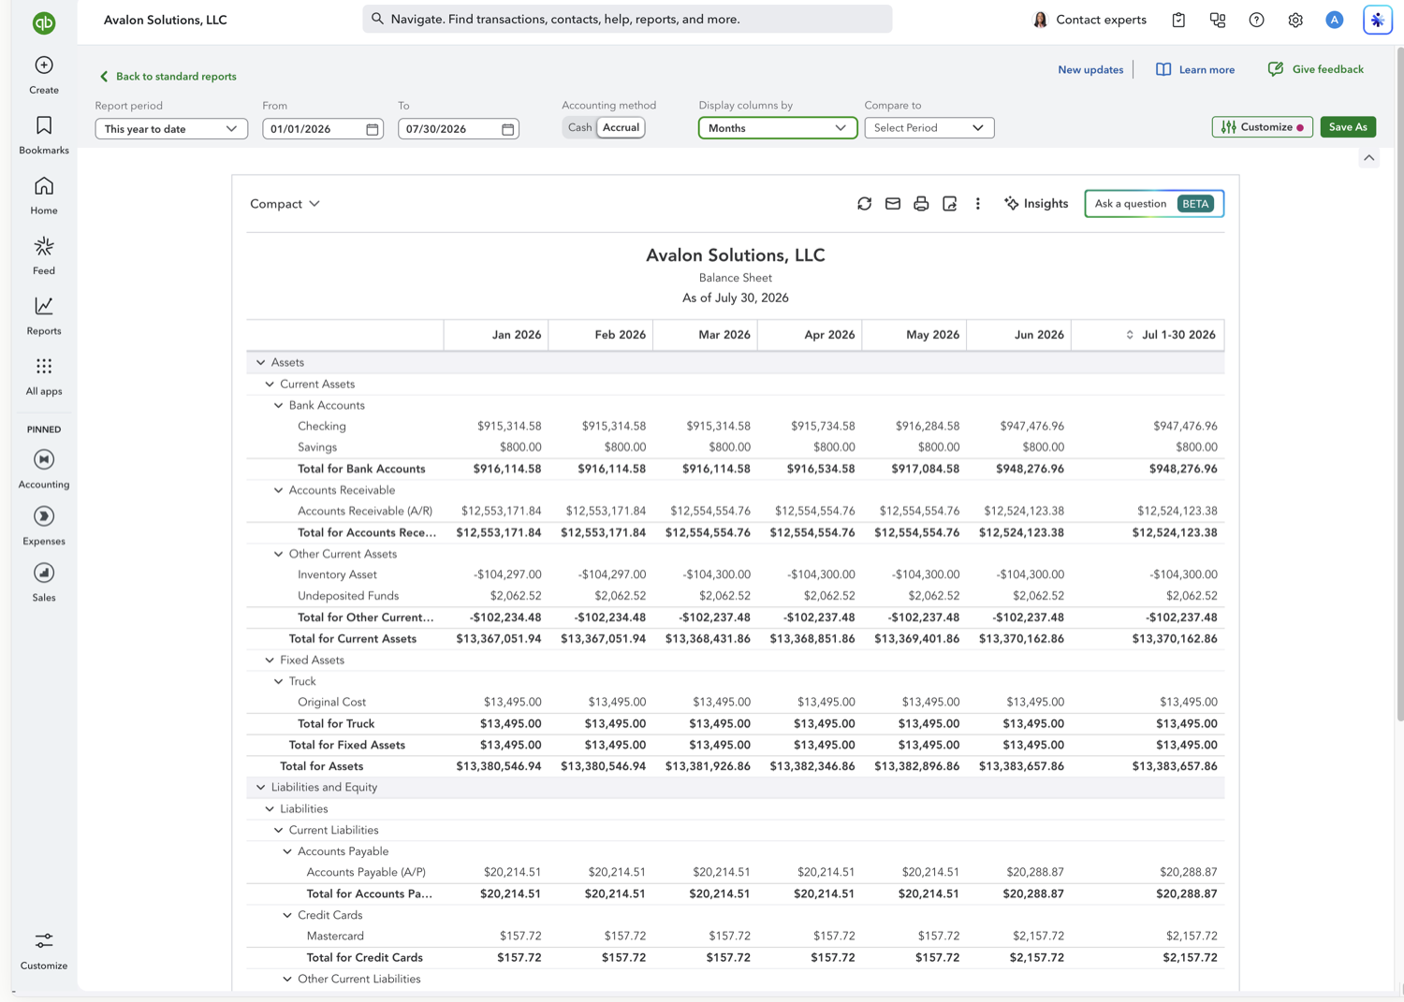Image resolution: width=1404 pixels, height=1002 pixels.
Task: Open pinned Sales icon
Action: [44, 573]
